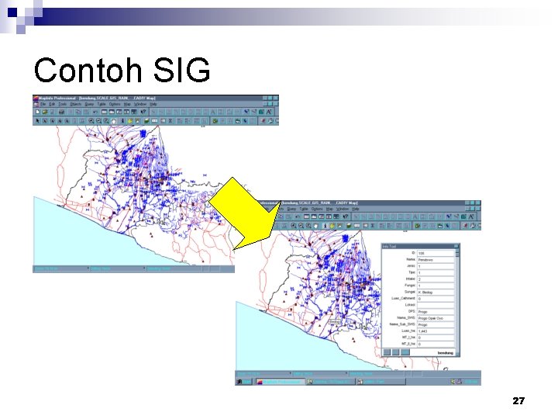Click Help pointer icon in upper window toolbar
Image resolution: width=558 pixels, height=419 pixels.
pyautogui.click(x=143, y=112)
